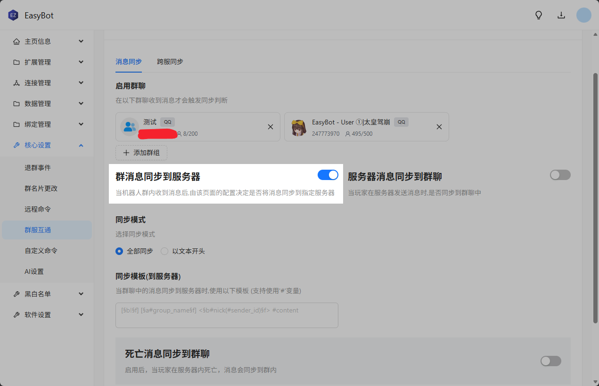This screenshot has height=386, width=599.
Task: Click the network icon beside 连接管理
Action: coord(16,83)
